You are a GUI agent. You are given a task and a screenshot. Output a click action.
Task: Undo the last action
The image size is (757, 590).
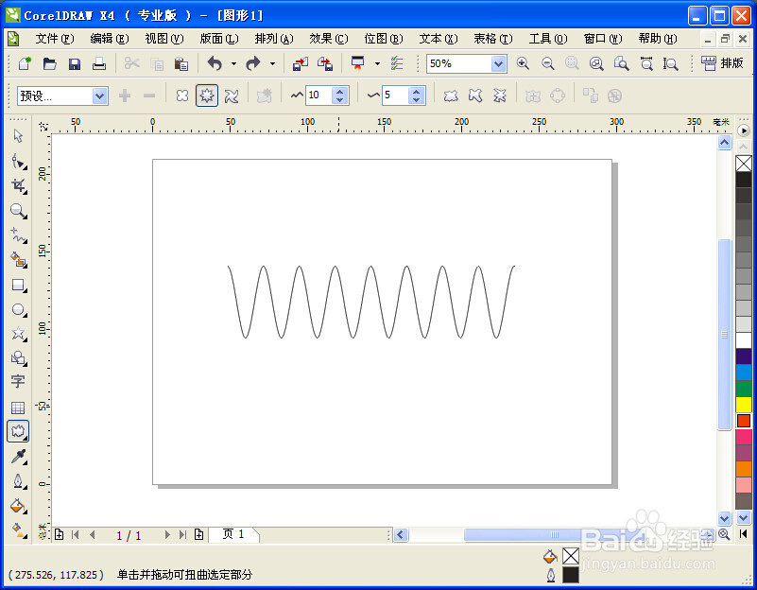coord(215,63)
